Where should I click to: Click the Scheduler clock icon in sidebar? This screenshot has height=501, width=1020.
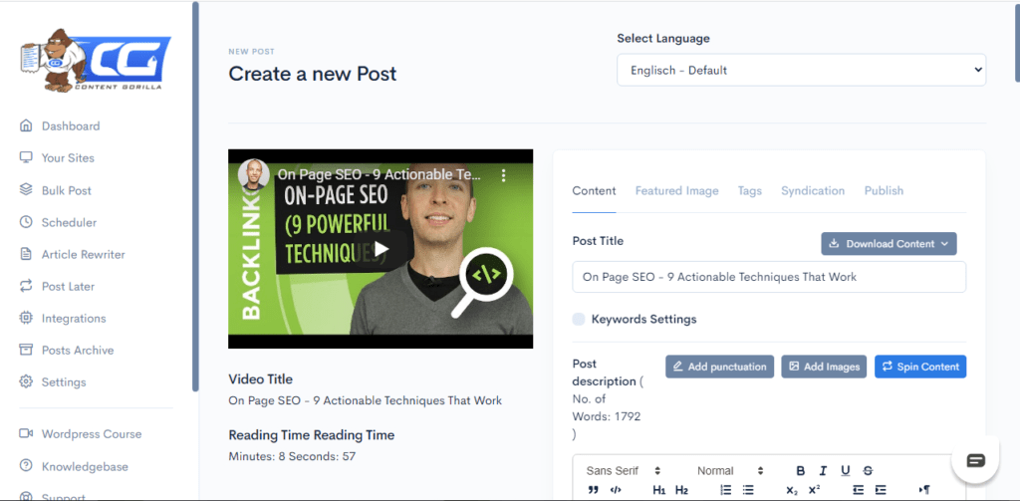(26, 222)
